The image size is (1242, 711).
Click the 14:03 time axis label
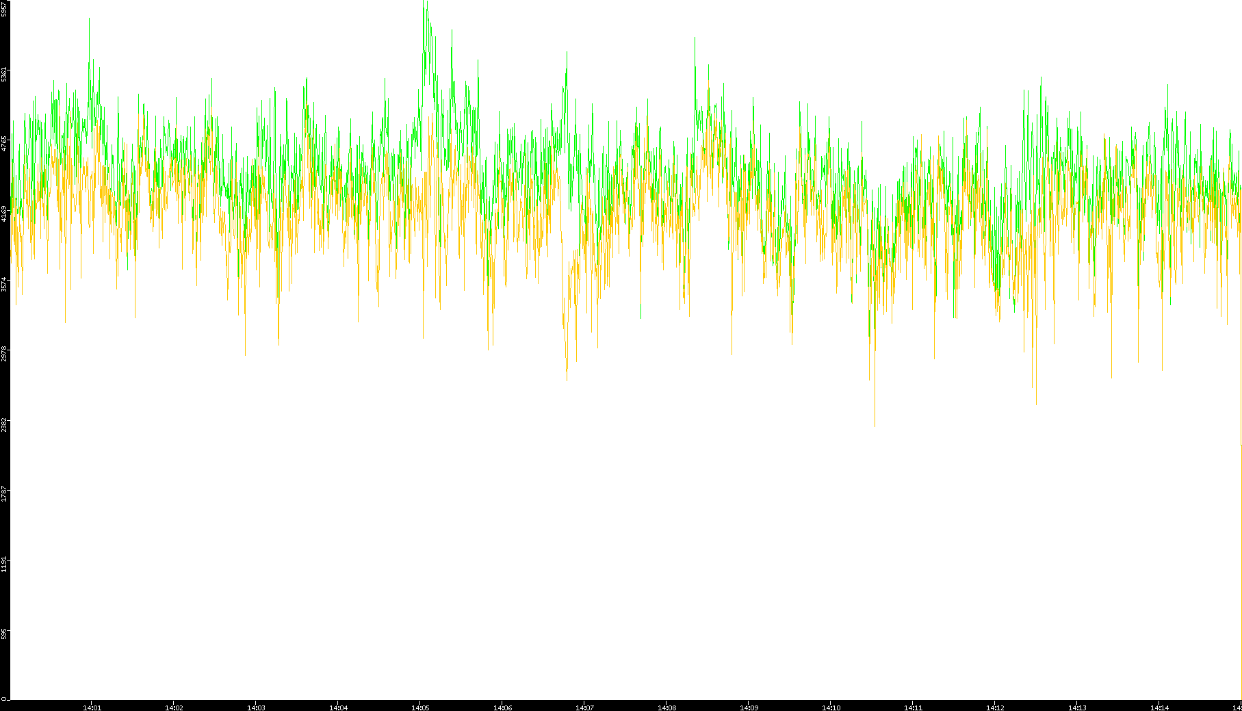click(256, 708)
